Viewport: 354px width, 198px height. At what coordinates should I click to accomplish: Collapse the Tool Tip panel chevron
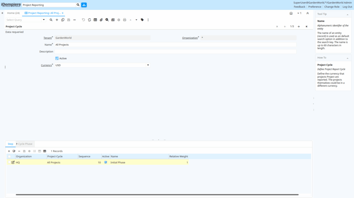[347, 14]
